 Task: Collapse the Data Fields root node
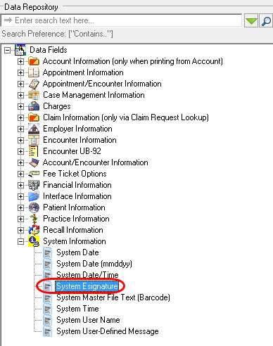click(8, 50)
